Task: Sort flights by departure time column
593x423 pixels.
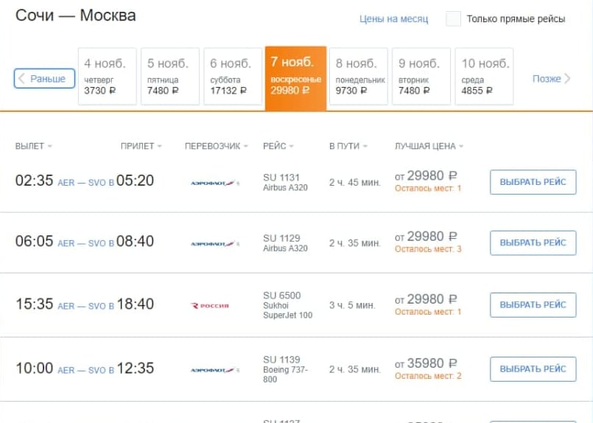Action: click(33, 146)
